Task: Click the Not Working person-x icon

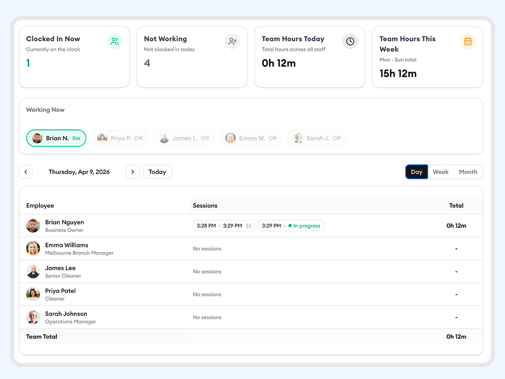Action: click(232, 41)
